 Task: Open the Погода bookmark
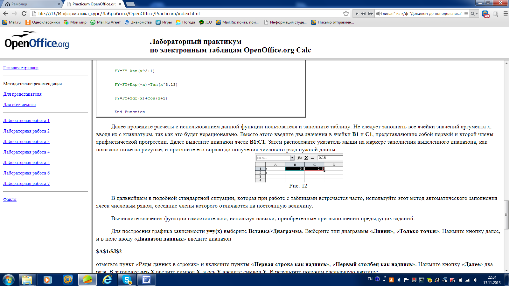pyautogui.click(x=185, y=22)
